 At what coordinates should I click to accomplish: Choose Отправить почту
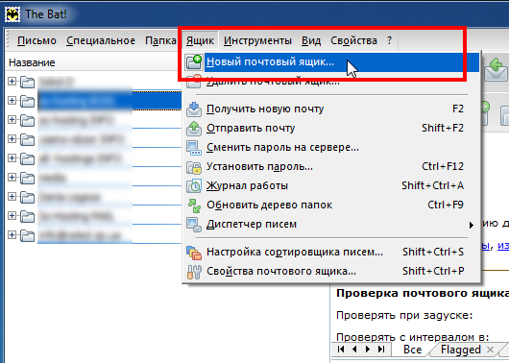point(331,129)
